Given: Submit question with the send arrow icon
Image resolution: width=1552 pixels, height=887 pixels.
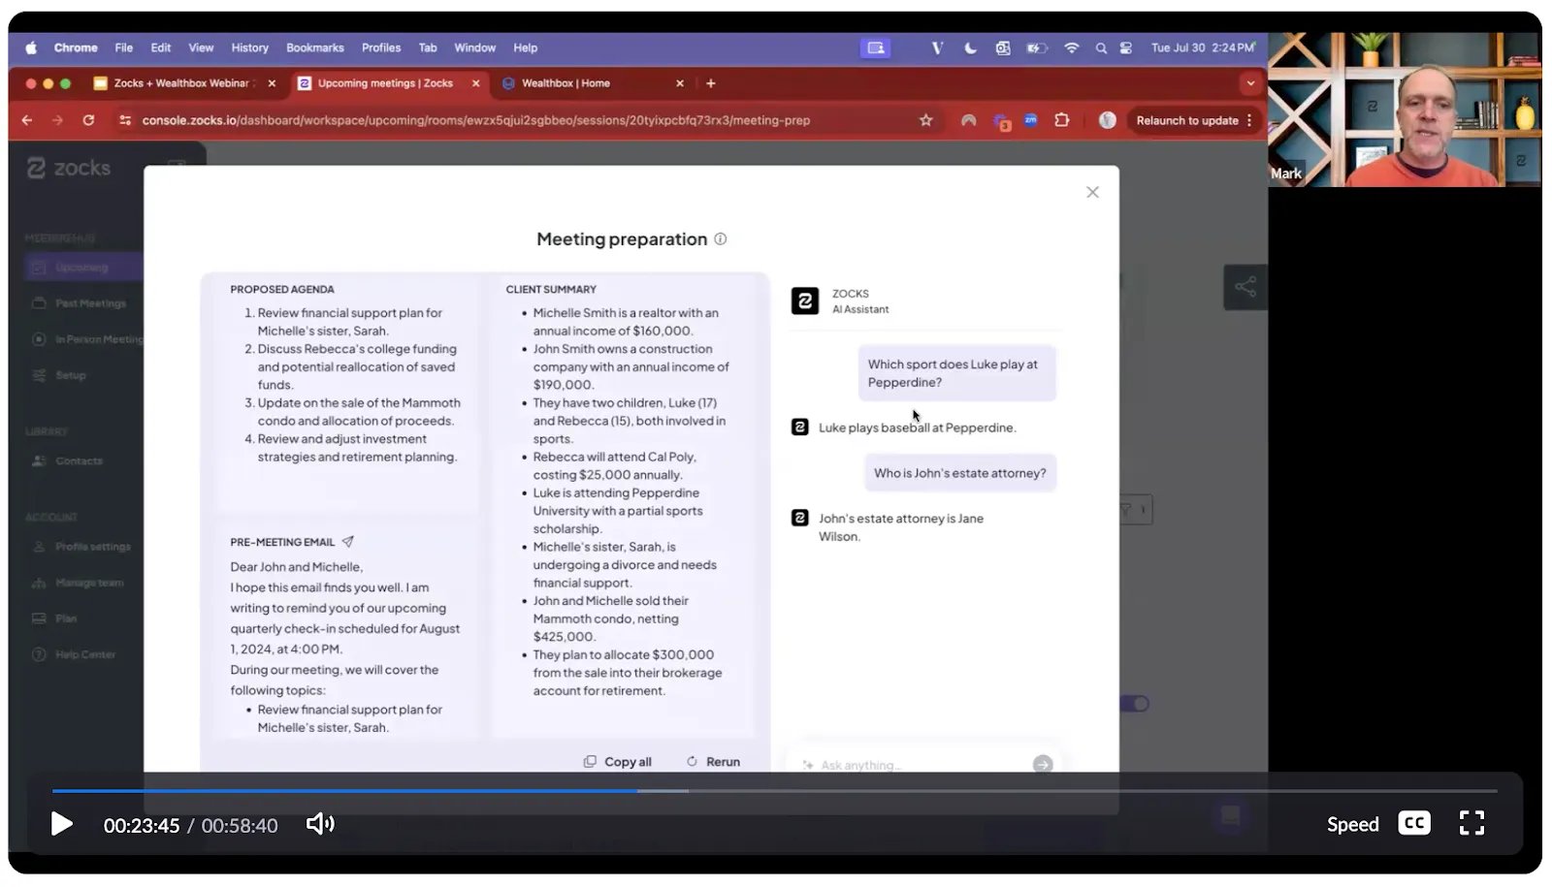Looking at the screenshot, I should pos(1043,765).
